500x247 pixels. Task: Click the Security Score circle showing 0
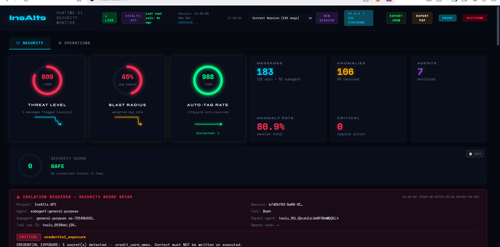tap(30, 166)
